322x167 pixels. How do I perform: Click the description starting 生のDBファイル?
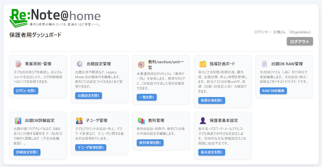tap(284, 77)
